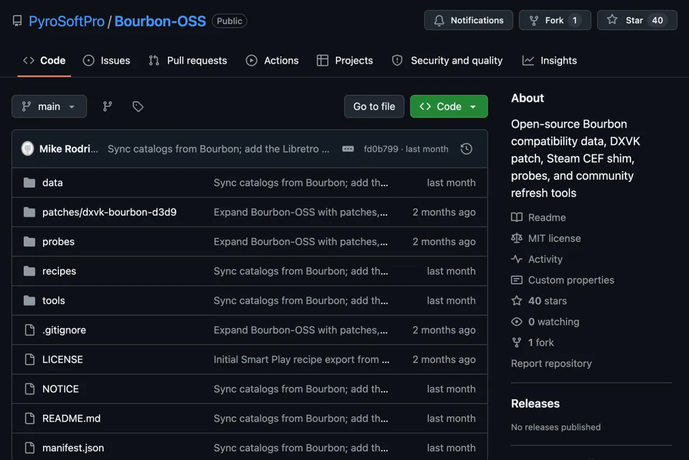Open the Insights tab
The height and width of the screenshot is (460, 689).
550,60
